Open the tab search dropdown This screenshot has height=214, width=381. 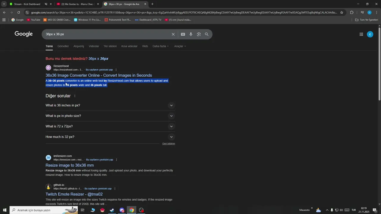(4, 4)
